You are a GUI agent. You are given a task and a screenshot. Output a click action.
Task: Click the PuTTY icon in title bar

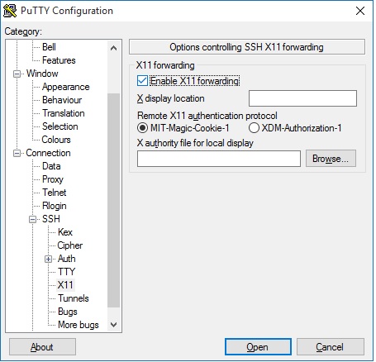pyautogui.click(x=10, y=11)
